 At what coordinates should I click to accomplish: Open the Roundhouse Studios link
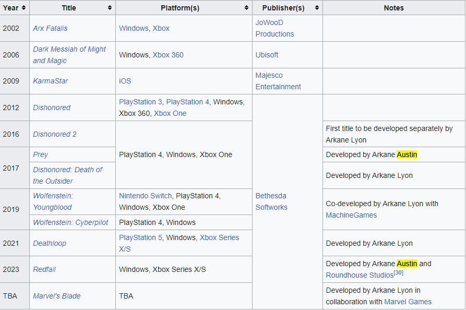click(x=360, y=275)
